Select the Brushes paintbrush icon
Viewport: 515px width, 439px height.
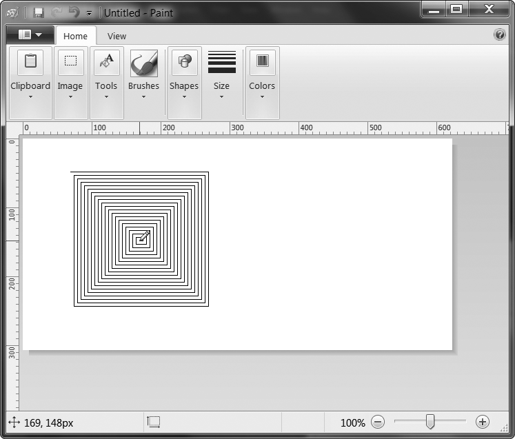(144, 63)
